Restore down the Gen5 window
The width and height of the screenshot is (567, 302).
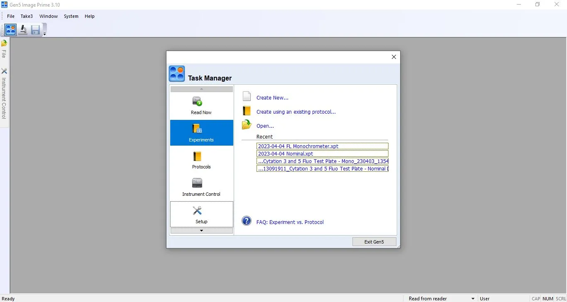[538, 5]
